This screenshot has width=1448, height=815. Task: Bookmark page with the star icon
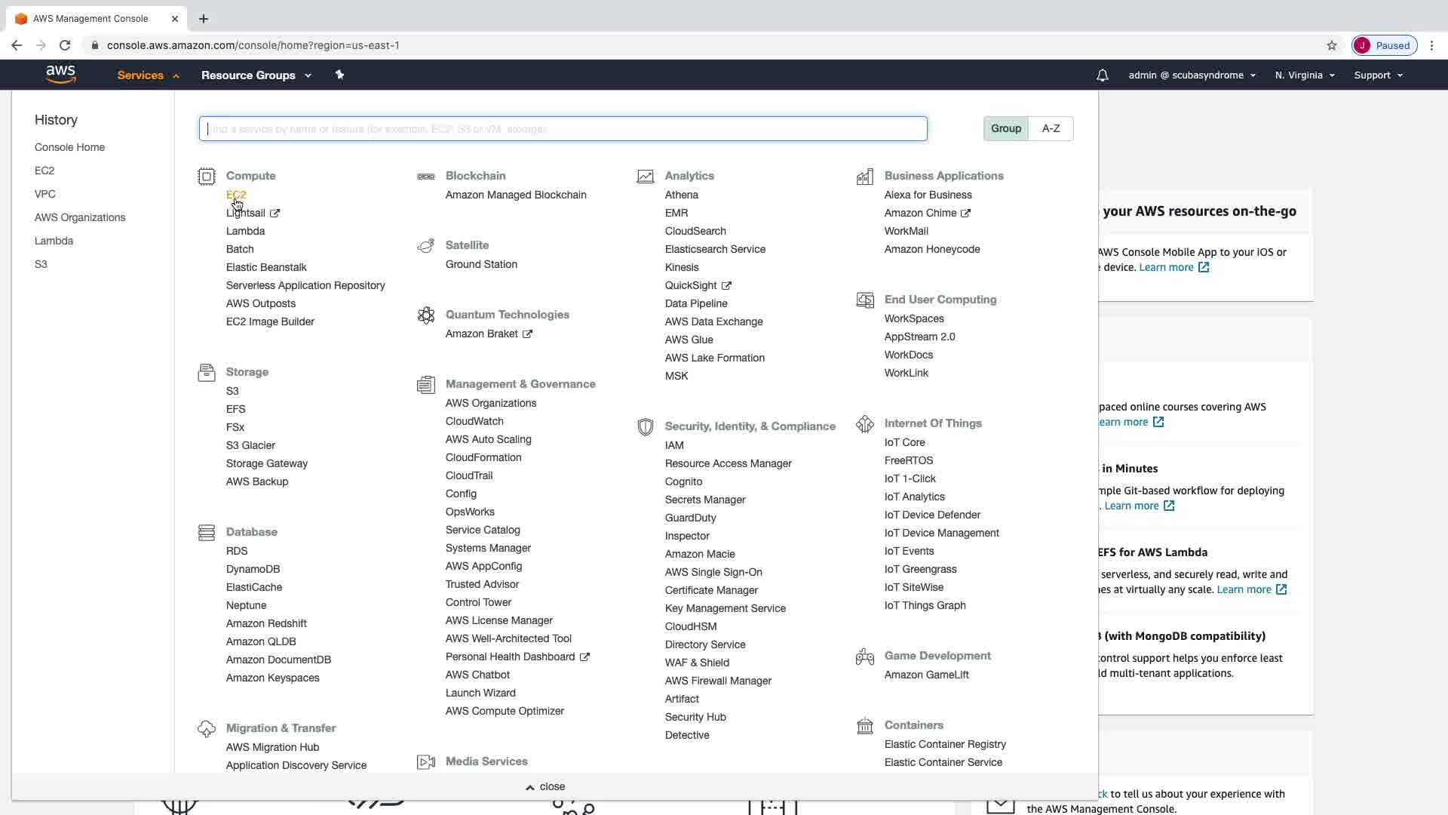click(x=1331, y=45)
